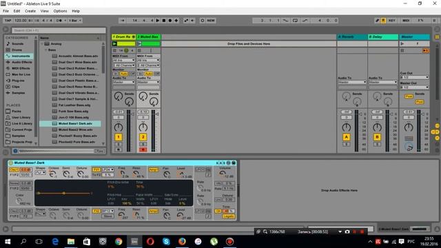Toggle the MIDI map mode switch
Image resolution: width=441 pixels, height=248 pixels.
click(406, 21)
